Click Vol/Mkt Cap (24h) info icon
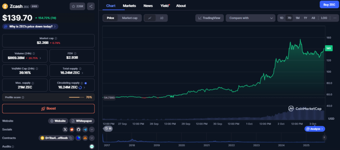Viewport: 340px width, 150px height. click(x=37, y=69)
